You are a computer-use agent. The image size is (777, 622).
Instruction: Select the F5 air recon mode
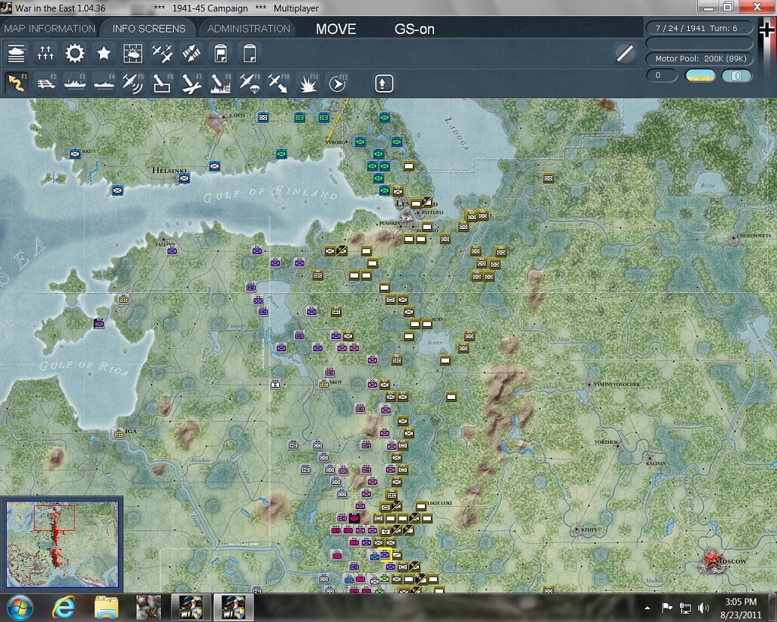133,83
